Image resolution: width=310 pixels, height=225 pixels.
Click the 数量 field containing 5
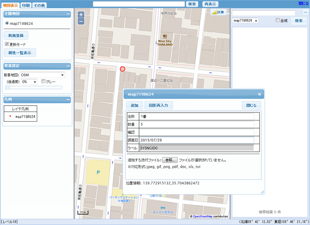[197, 124]
